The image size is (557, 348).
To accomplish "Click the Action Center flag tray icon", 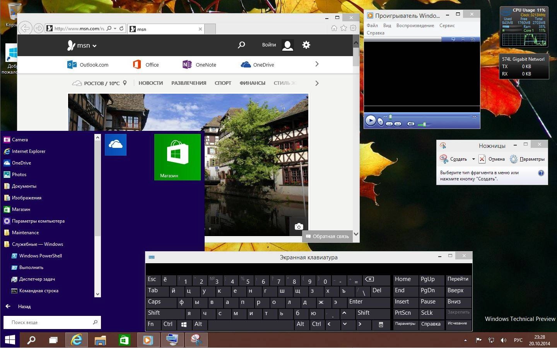I will click(478, 340).
